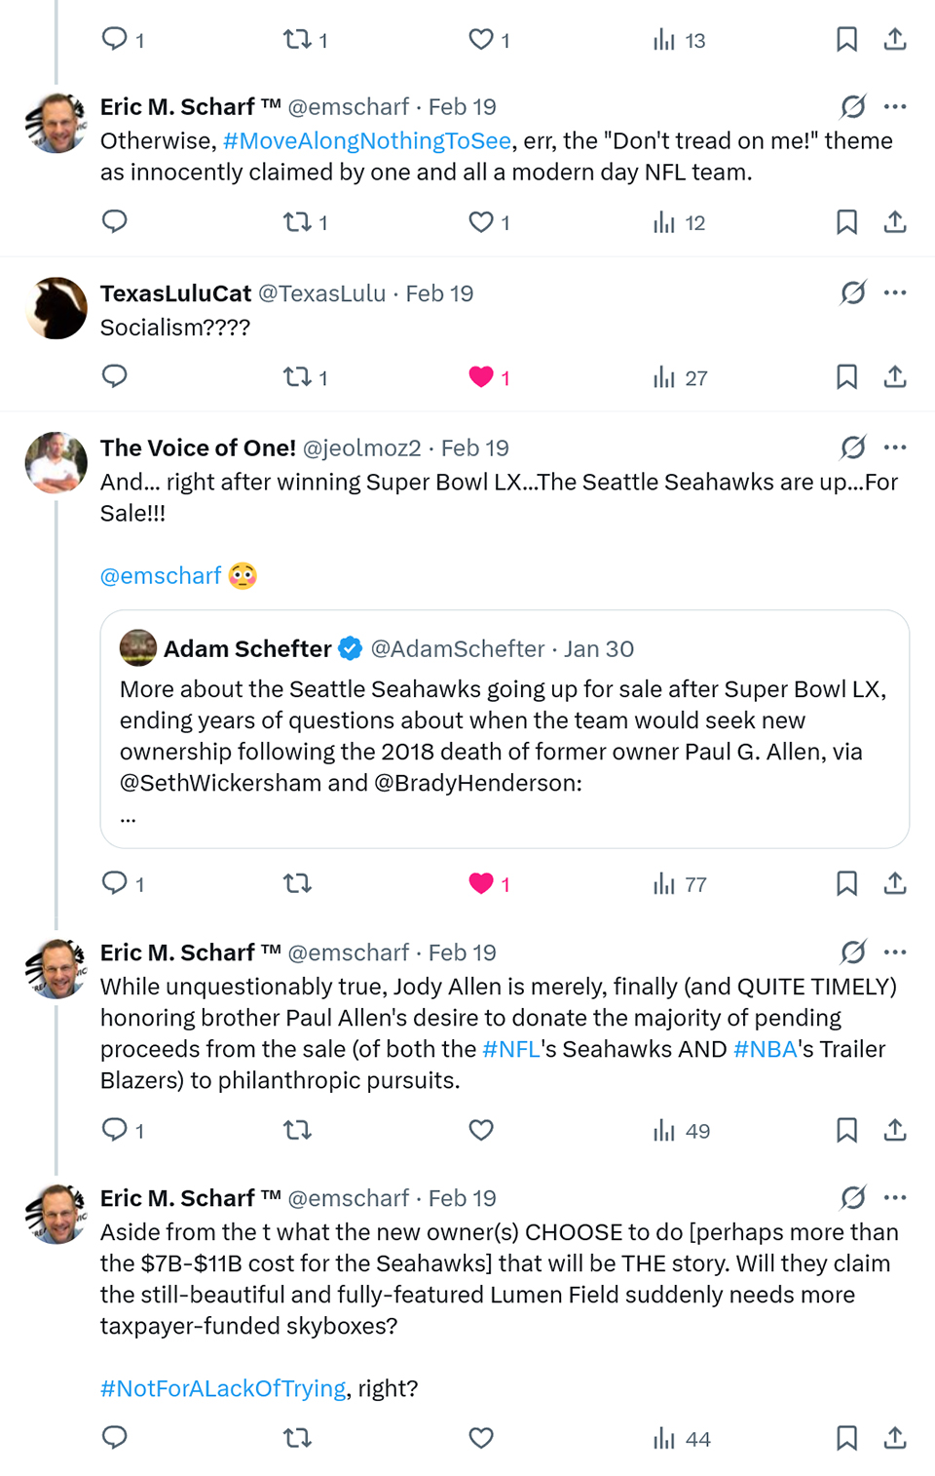The image size is (935, 1476).
Task: Reply to TexasLuluCat's Socialism post
Action: [x=115, y=376]
